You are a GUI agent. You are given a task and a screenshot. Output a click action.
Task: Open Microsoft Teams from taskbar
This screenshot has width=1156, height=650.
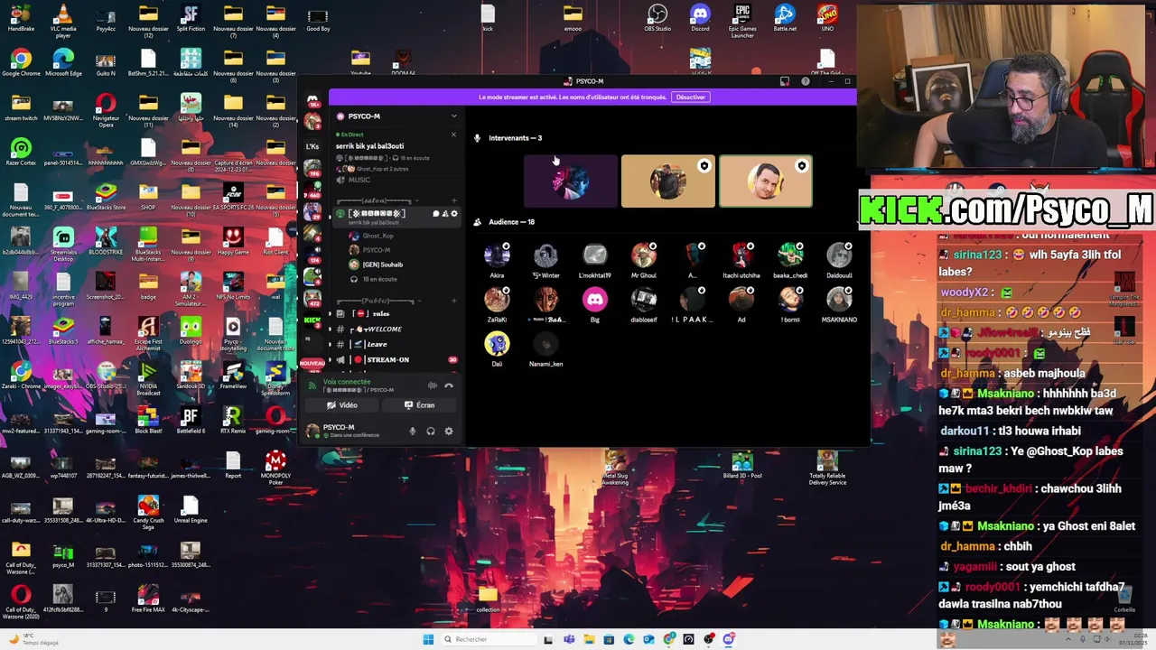[x=569, y=639]
